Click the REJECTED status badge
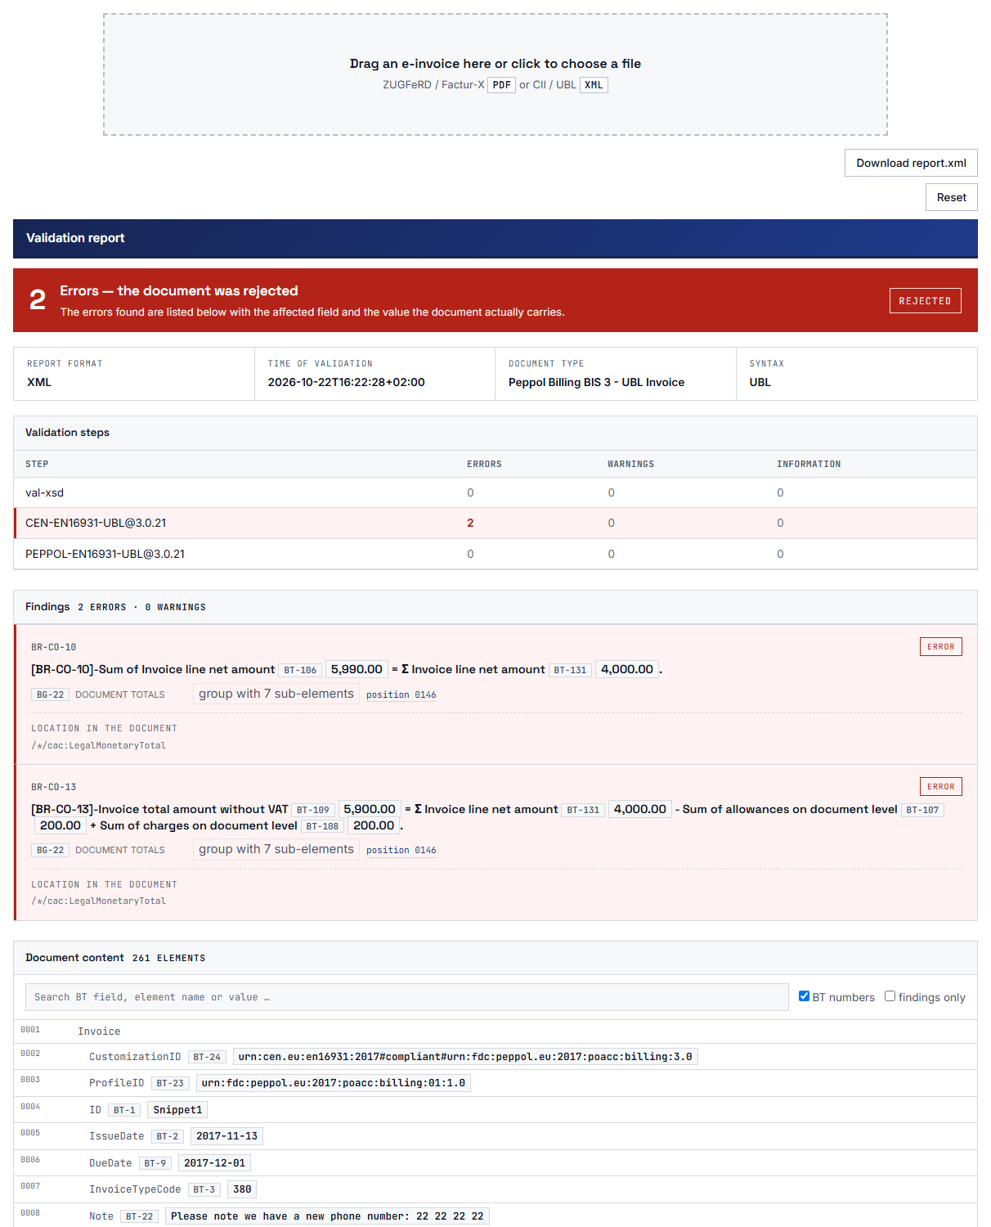This screenshot has height=1227, width=991. pyautogui.click(x=925, y=301)
